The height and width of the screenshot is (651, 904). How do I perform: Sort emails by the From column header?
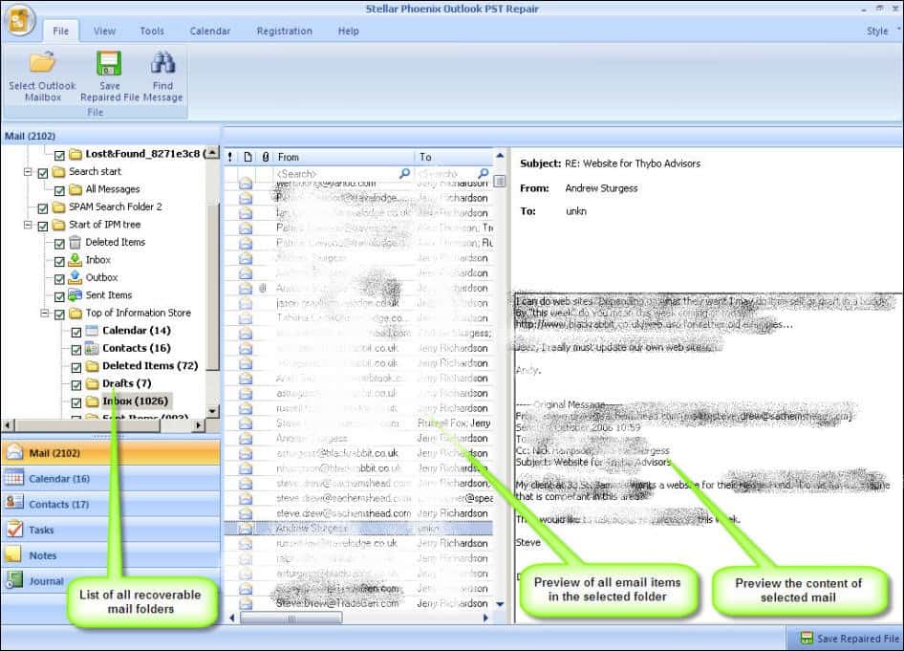tap(343, 157)
